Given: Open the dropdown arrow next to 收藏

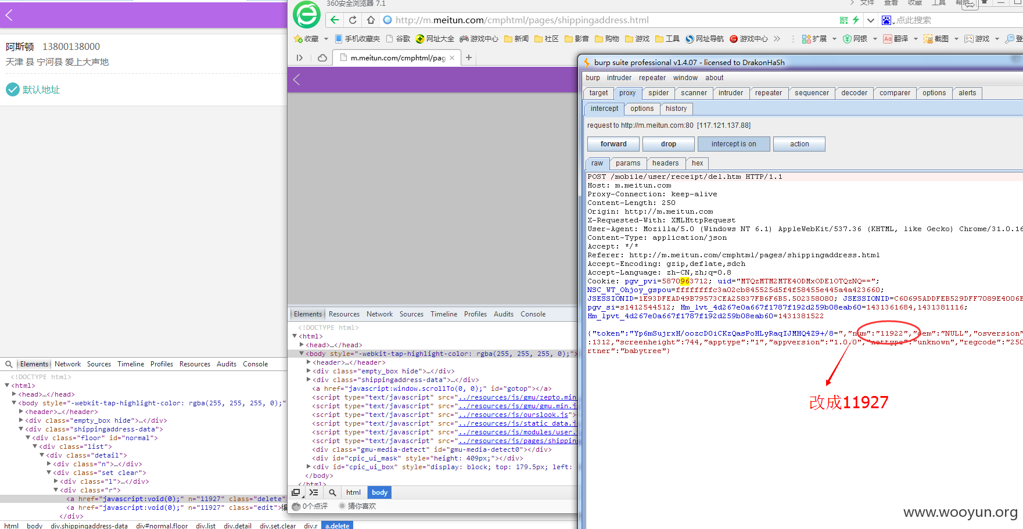Looking at the screenshot, I should [326, 39].
